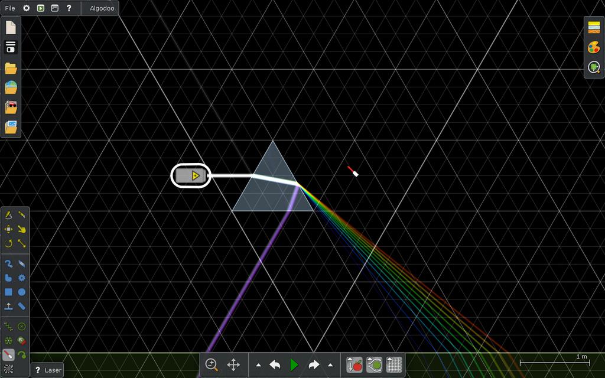The height and width of the screenshot is (378, 605).
Task: Open the material layers panel
Action: point(594,27)
